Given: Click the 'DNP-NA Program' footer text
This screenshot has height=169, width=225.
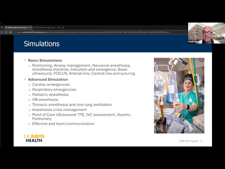Looking at the screenshot, I should point(189,141).
